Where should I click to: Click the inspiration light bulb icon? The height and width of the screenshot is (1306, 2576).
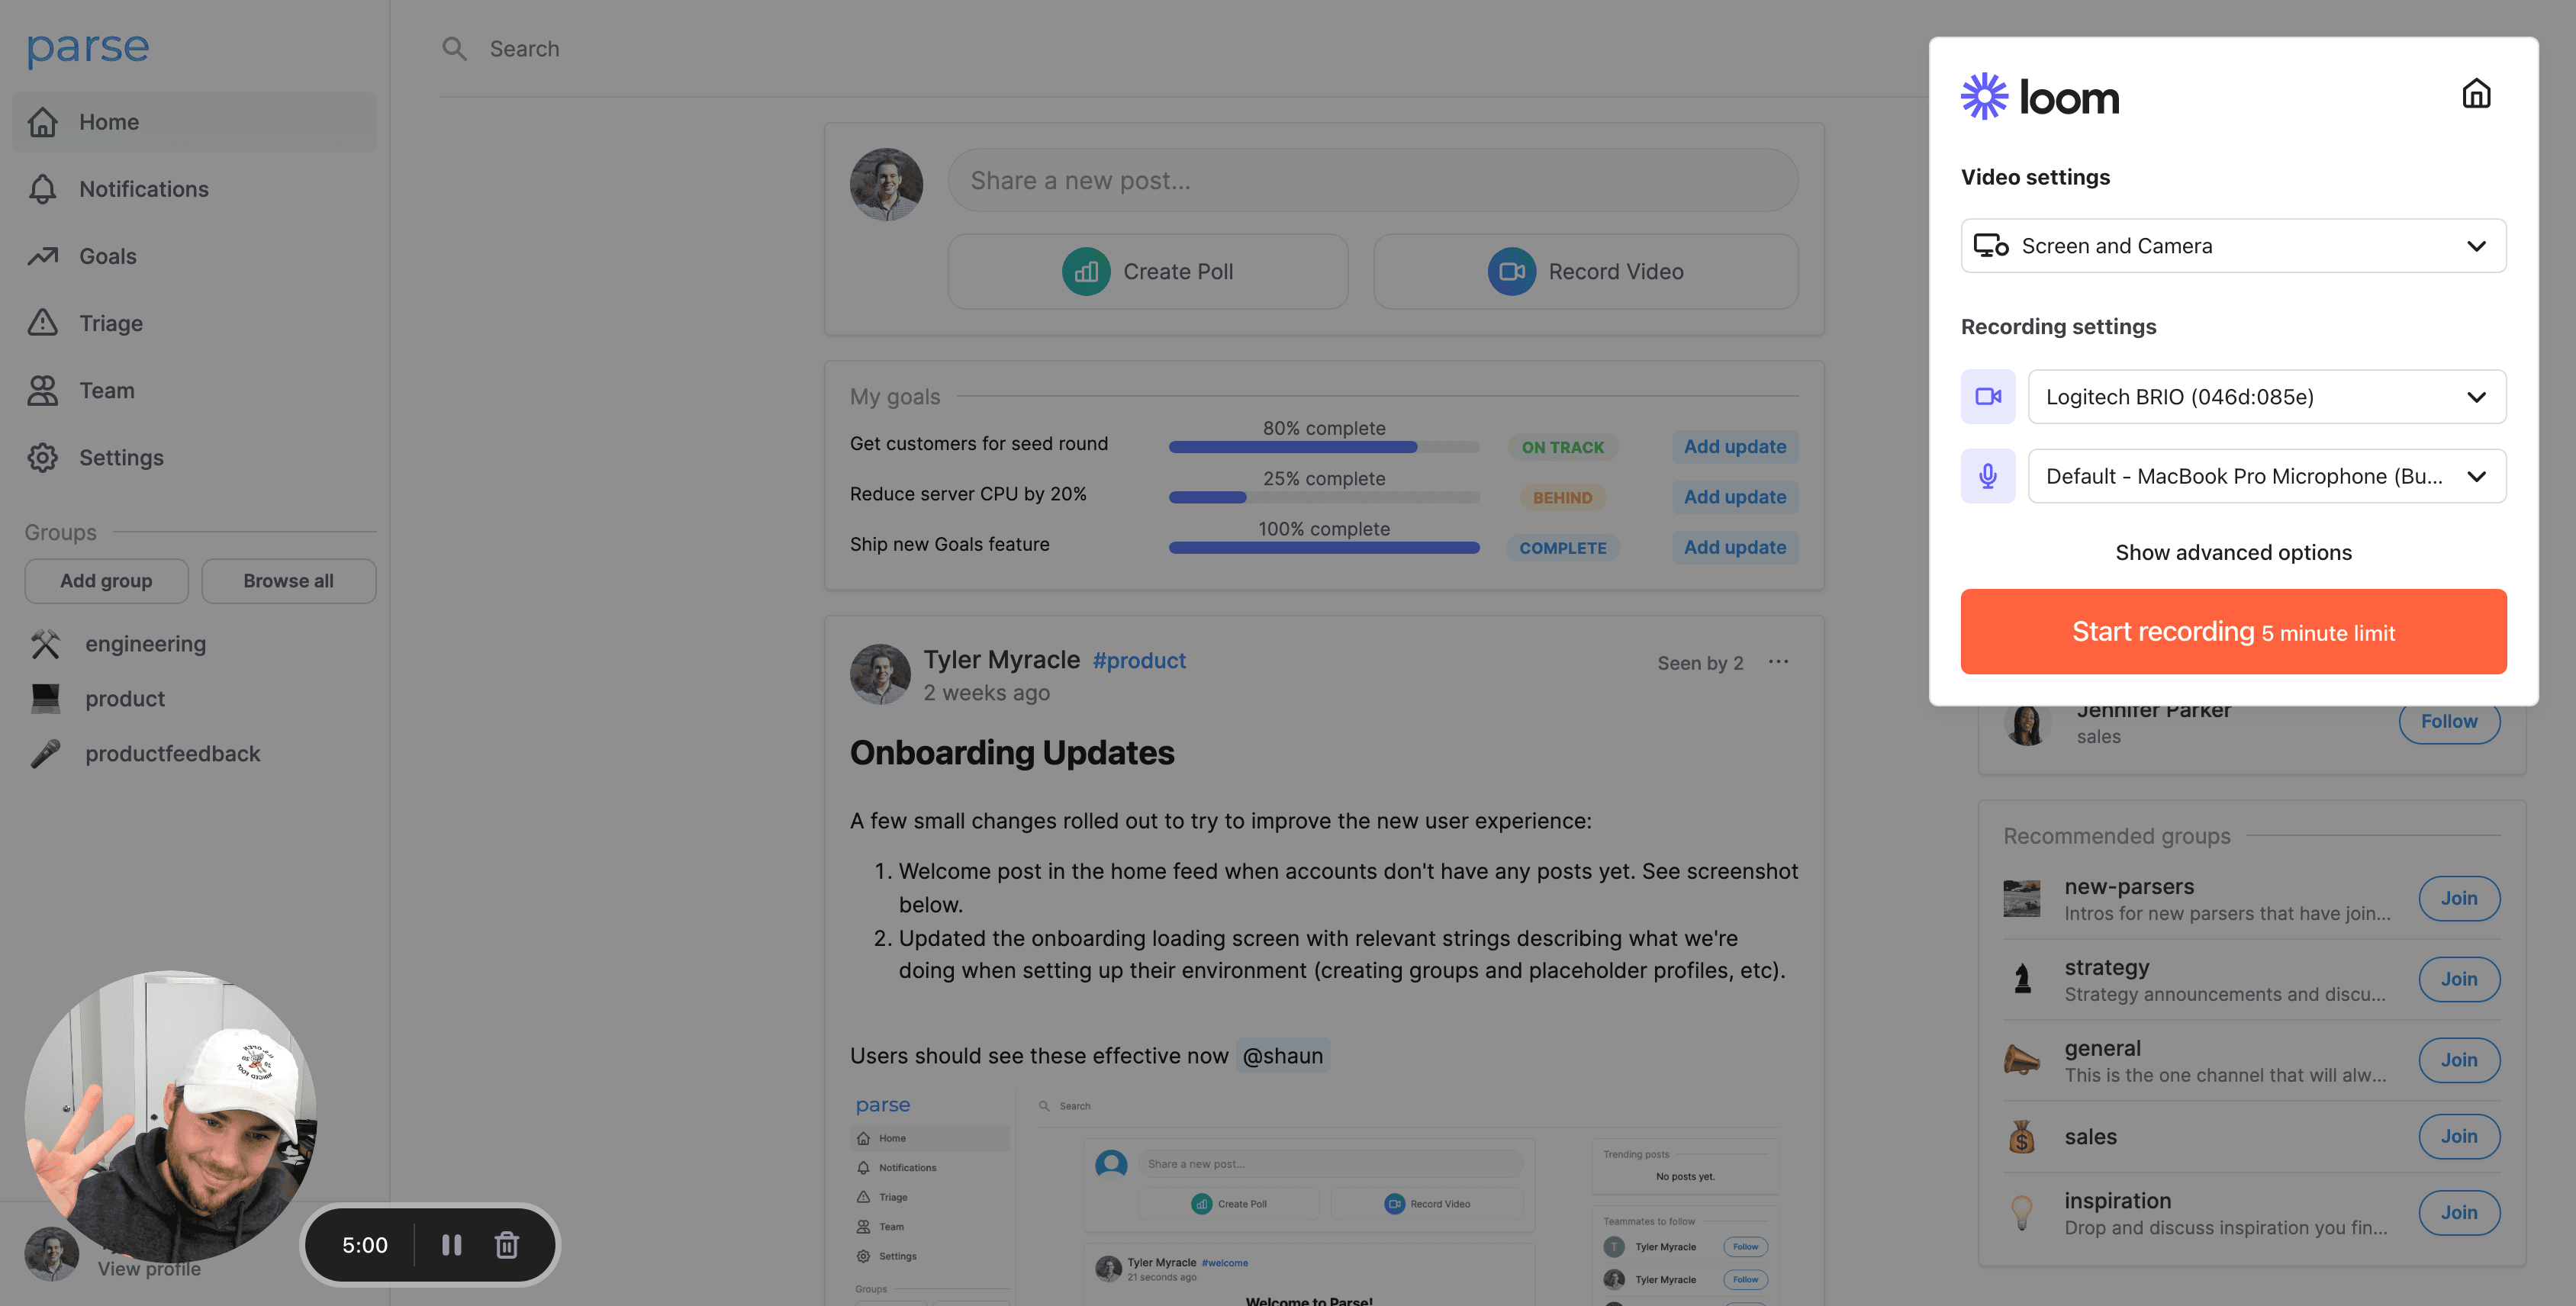2022,1213
